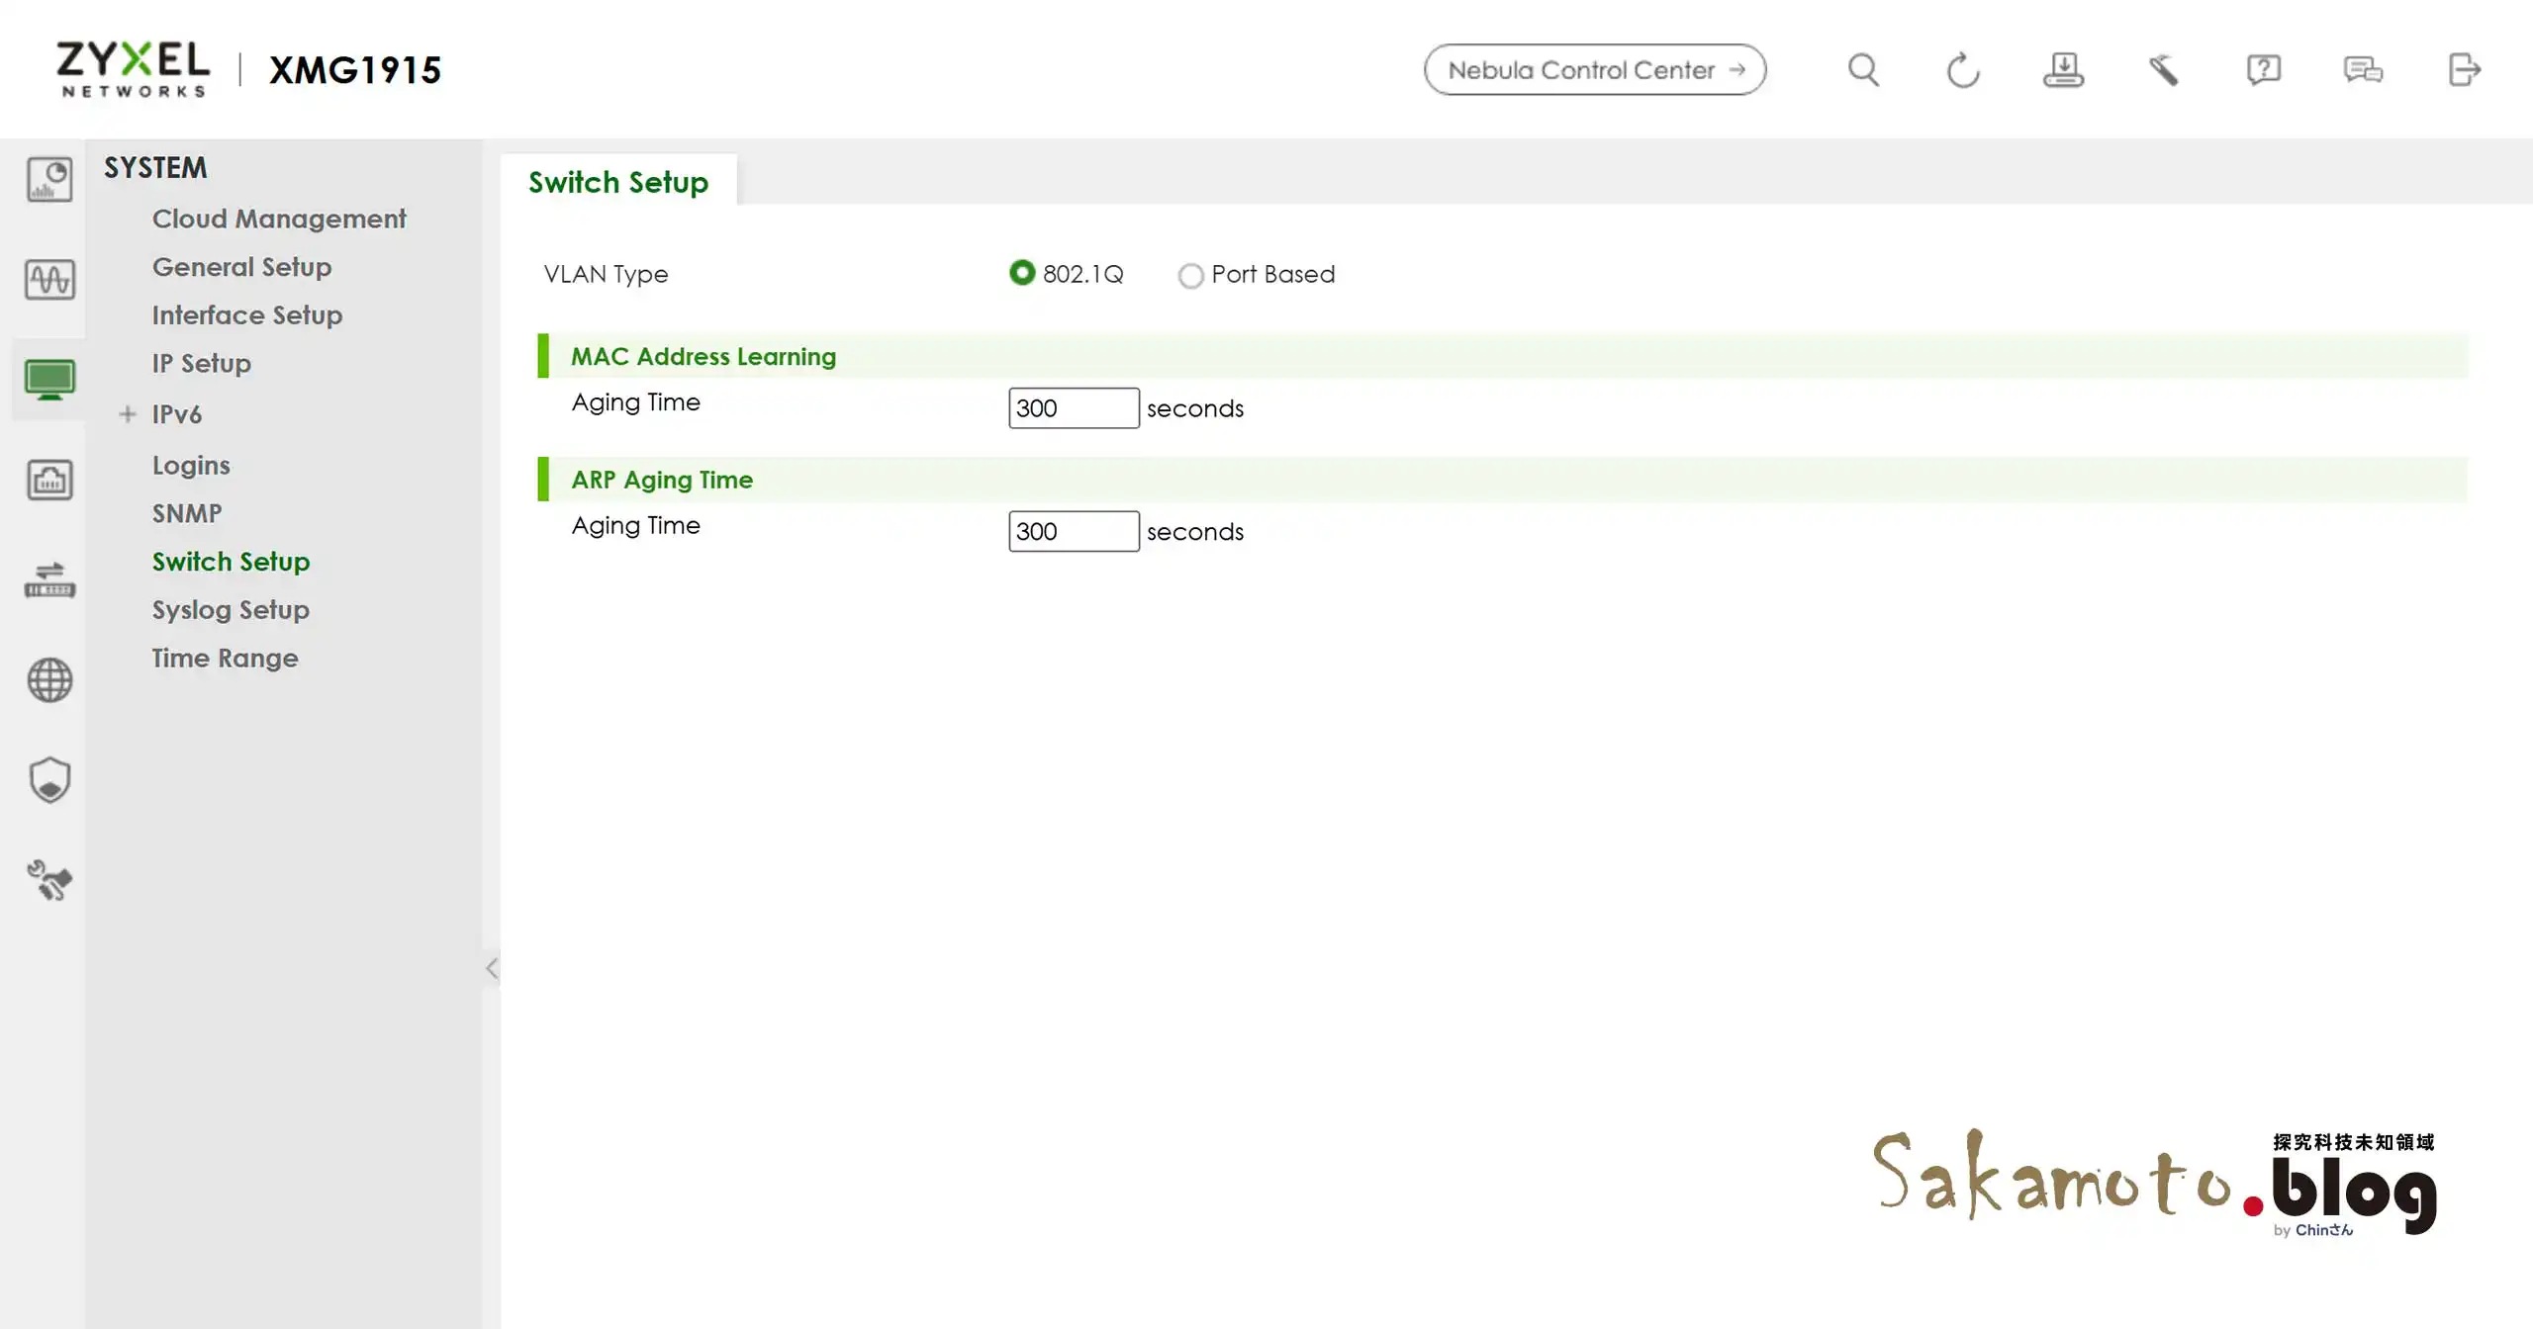Click the MAC Address Learning aging time field
2533x1329 pixels.
coord(1073,408)
